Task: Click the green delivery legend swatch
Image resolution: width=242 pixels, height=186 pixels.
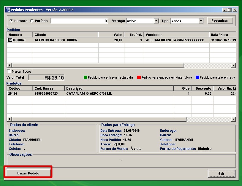Action: tap(86, 77)
